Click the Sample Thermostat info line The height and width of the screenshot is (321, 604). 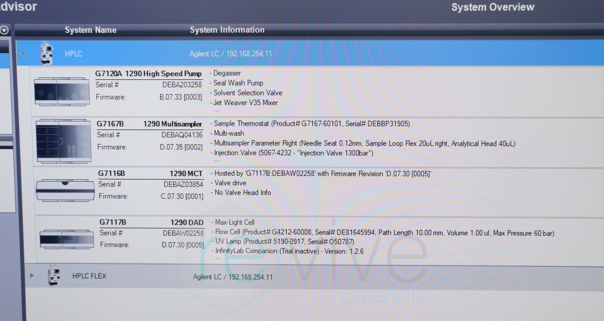point(310,123)
